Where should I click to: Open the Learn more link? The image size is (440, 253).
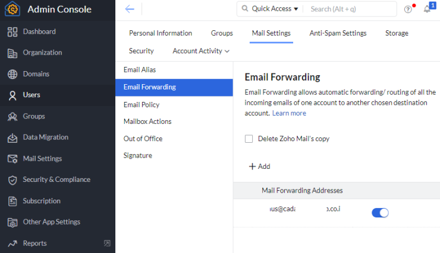pyautogui.click(x=289, y=113)
